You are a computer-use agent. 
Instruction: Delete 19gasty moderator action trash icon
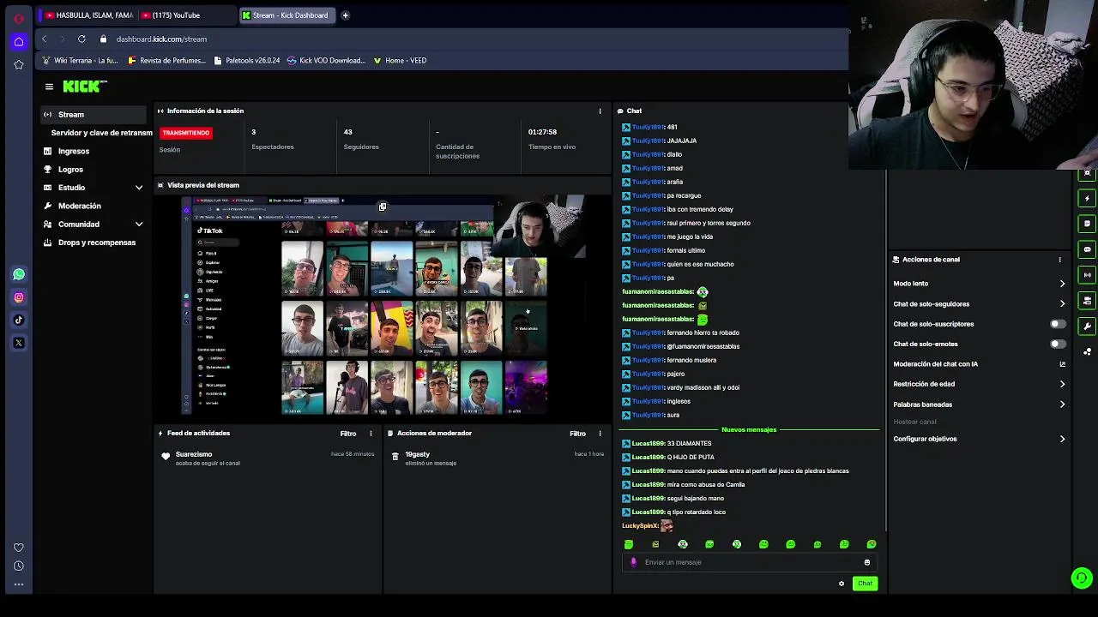click(x=395, y=458)
